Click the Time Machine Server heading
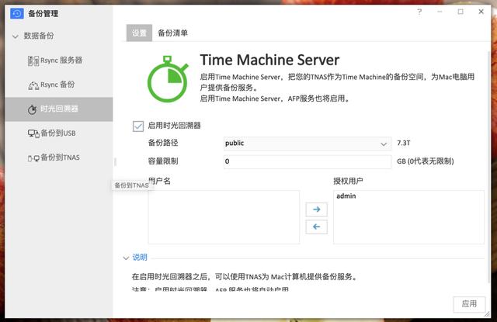This screenshot has height=322, width=497. coord(269,60)
